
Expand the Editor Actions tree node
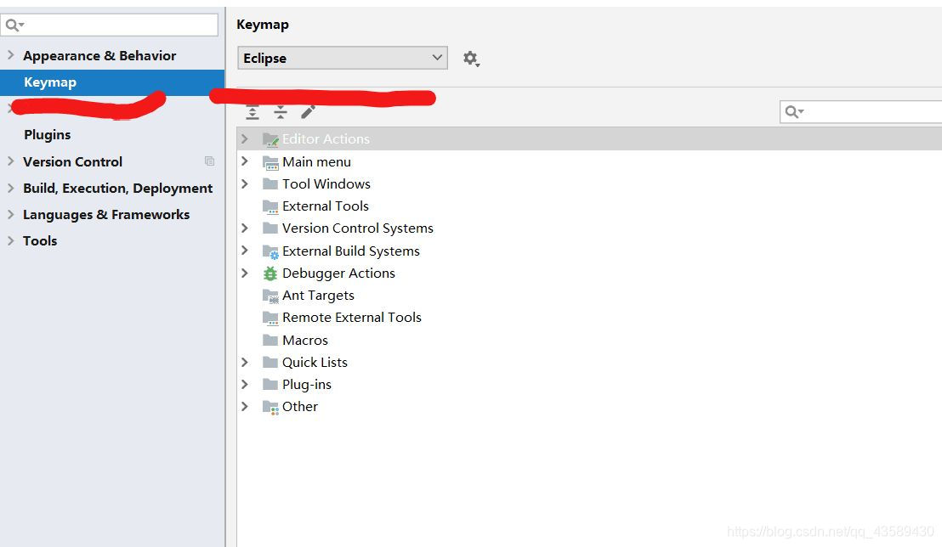tap(245, 138)
